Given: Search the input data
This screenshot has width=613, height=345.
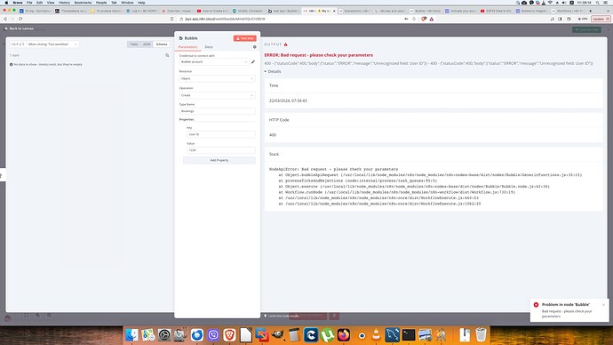Looking at the screenshot, I should coord(167,55).
